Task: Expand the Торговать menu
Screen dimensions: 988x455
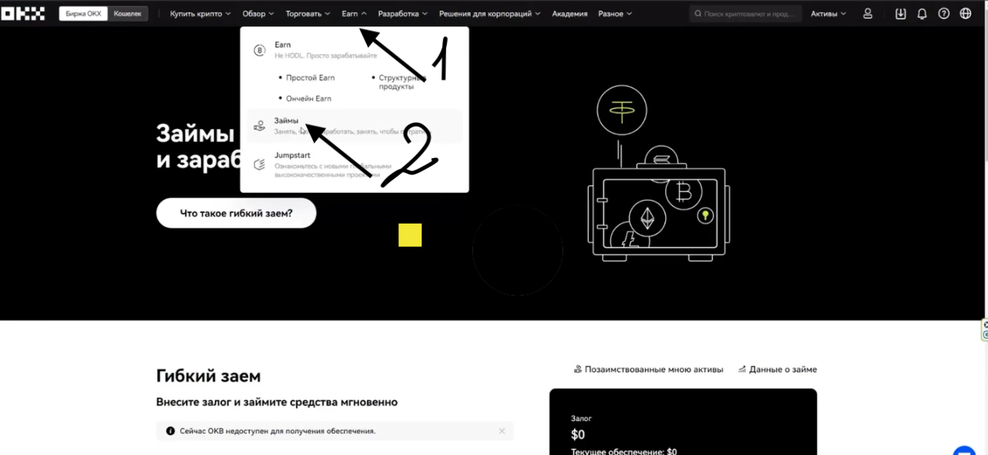Action: 307,14
